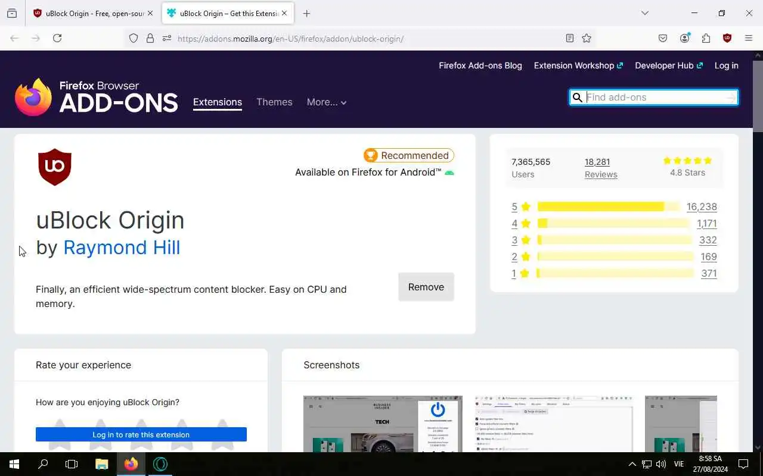The width and height of the screenshot is (763, 476).
Task: Click the Android icon next to availability
Action: coord(449,173)
